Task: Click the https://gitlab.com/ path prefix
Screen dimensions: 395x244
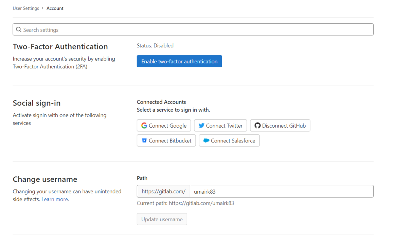Action: (x=163, y=191)
